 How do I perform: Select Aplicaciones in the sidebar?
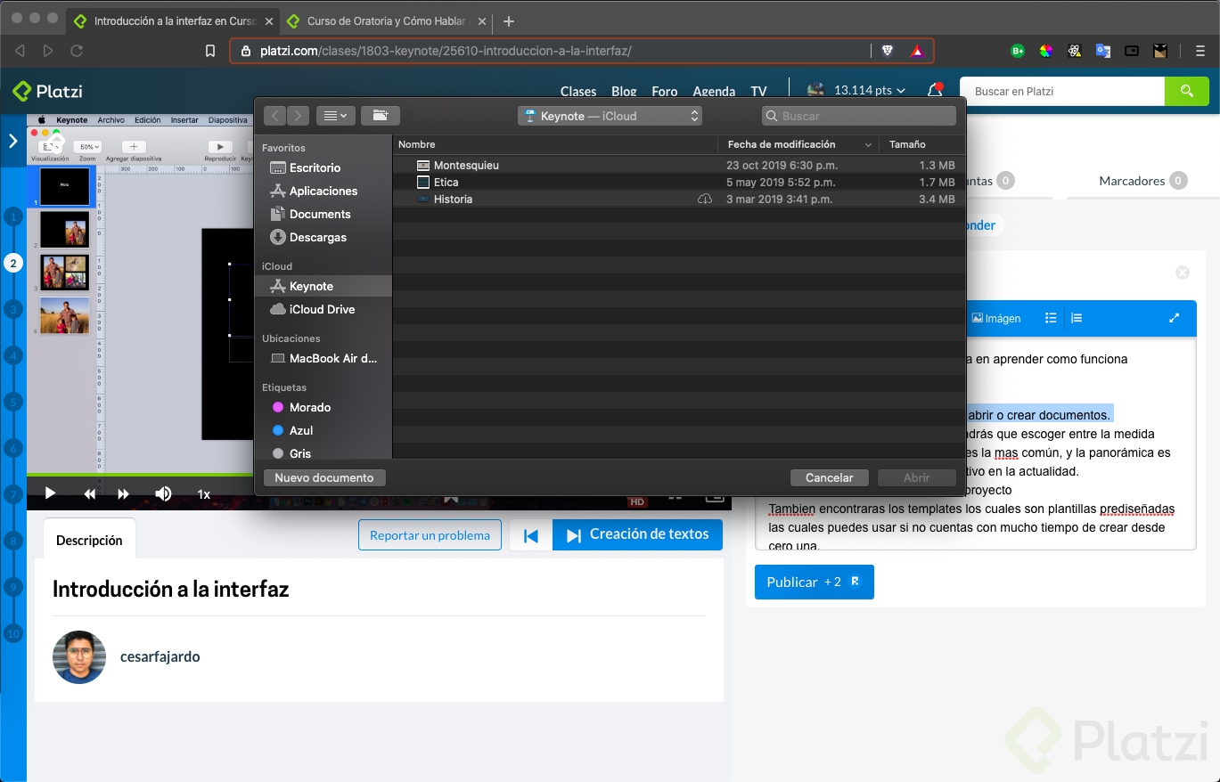pyautogui.click(x=323, y=191)
